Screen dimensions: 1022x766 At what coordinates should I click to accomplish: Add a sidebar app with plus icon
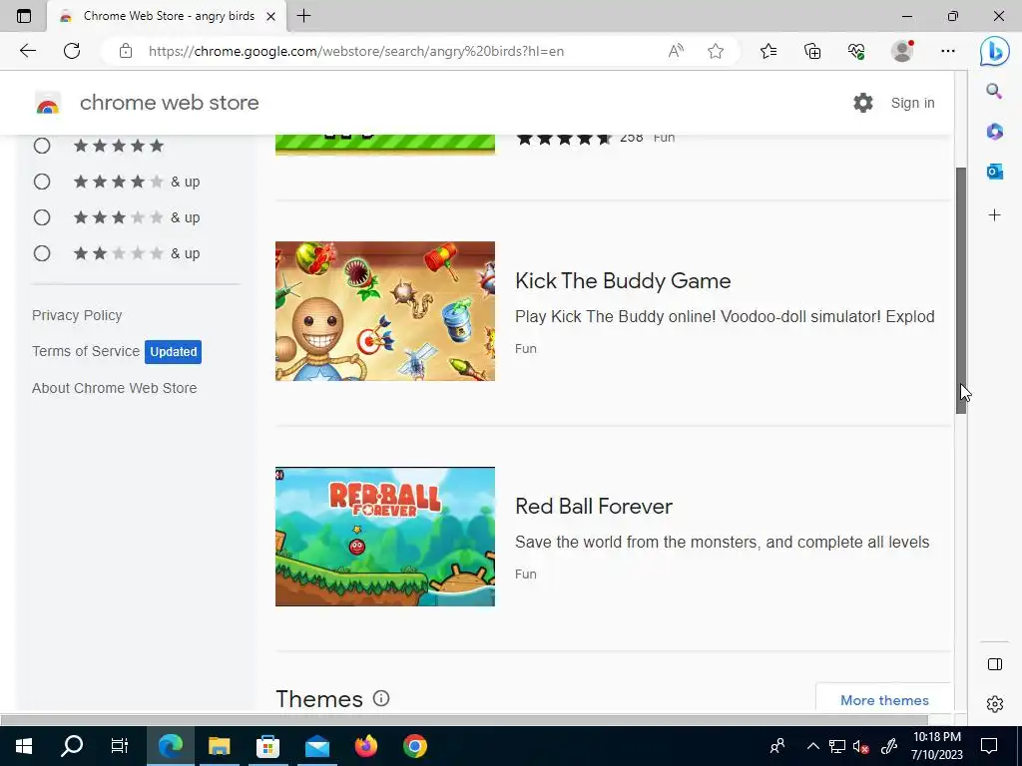[995, 215]
